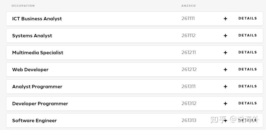Show DETAILS for Multimedia Specialist

click(248, 52)
